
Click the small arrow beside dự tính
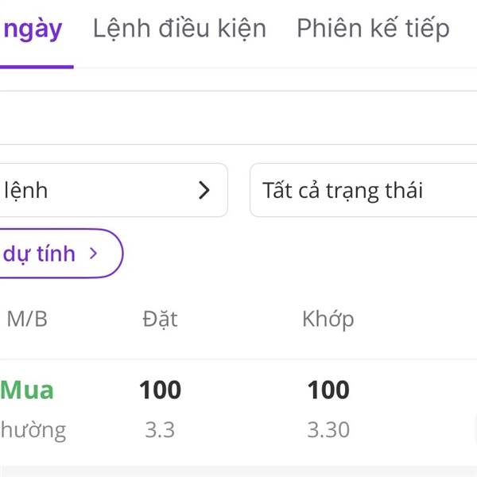click(x=94, y=254)
